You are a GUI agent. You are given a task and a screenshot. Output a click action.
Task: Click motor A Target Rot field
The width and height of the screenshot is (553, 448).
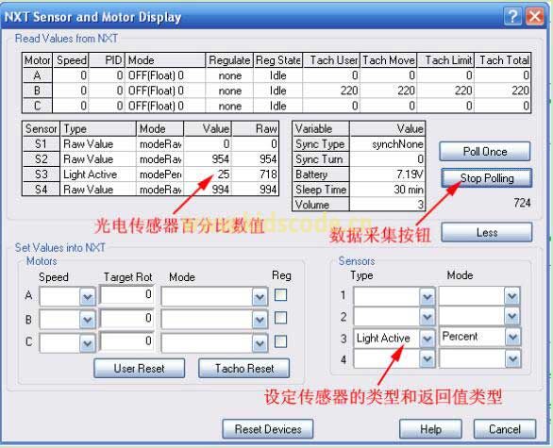pyautogui.click(x=127, y=294)
